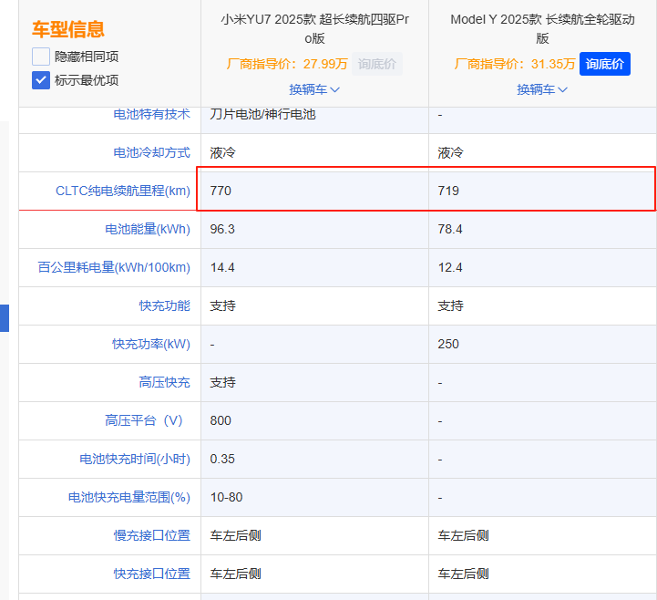Uncheck the 标示最优项 checkbox
Viewport: 657px width, 600px height.
(x=41, y=80)
